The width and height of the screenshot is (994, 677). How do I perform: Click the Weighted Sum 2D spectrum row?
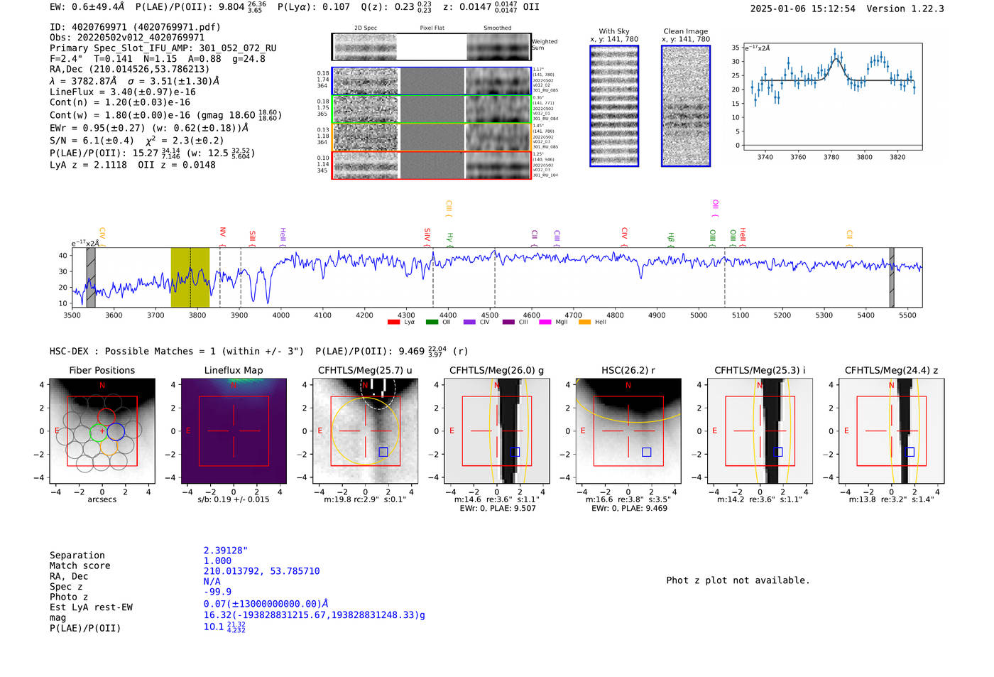pos(431,47)
